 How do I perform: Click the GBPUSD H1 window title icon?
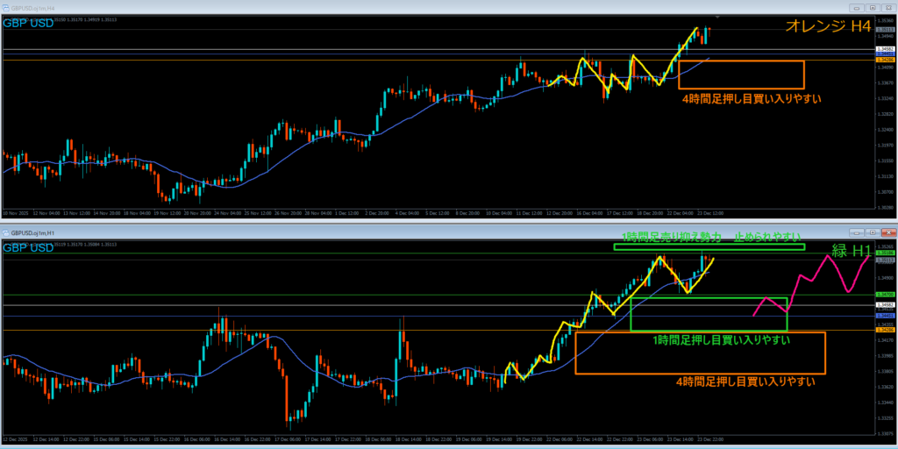click(6, 233)
